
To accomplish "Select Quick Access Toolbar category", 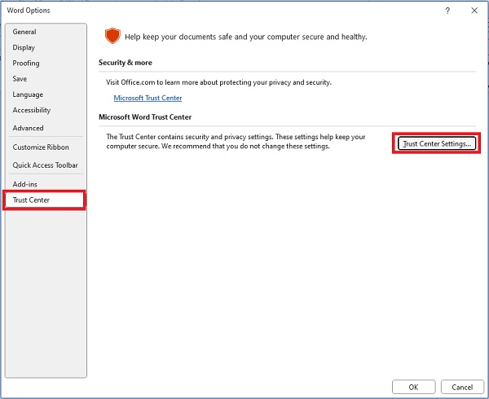I will pos(45,165).
